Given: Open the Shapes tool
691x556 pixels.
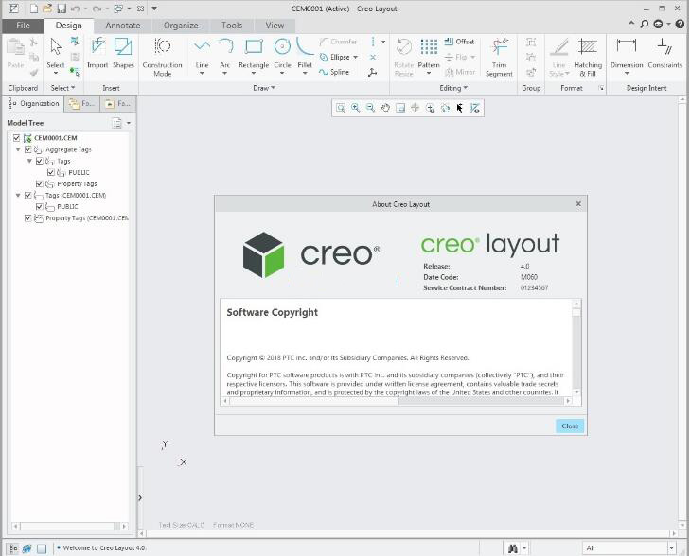Looking at the screenshot, I should 123,53.
